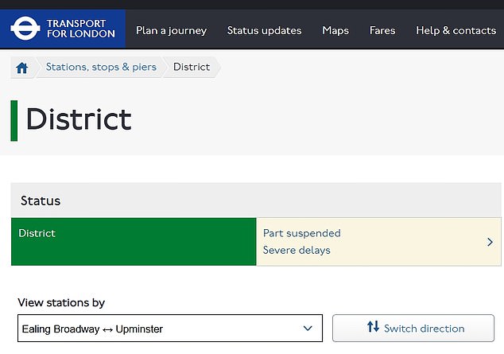This screenshot has height=354, width=504.
Task: Expand the District status chevron arrow
Action: click(x=490, y=242)
